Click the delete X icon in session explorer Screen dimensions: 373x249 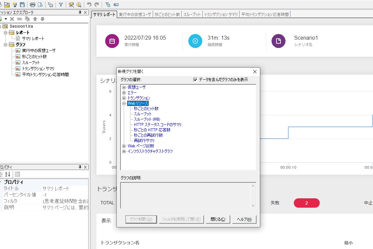click(x=12, y=19)
